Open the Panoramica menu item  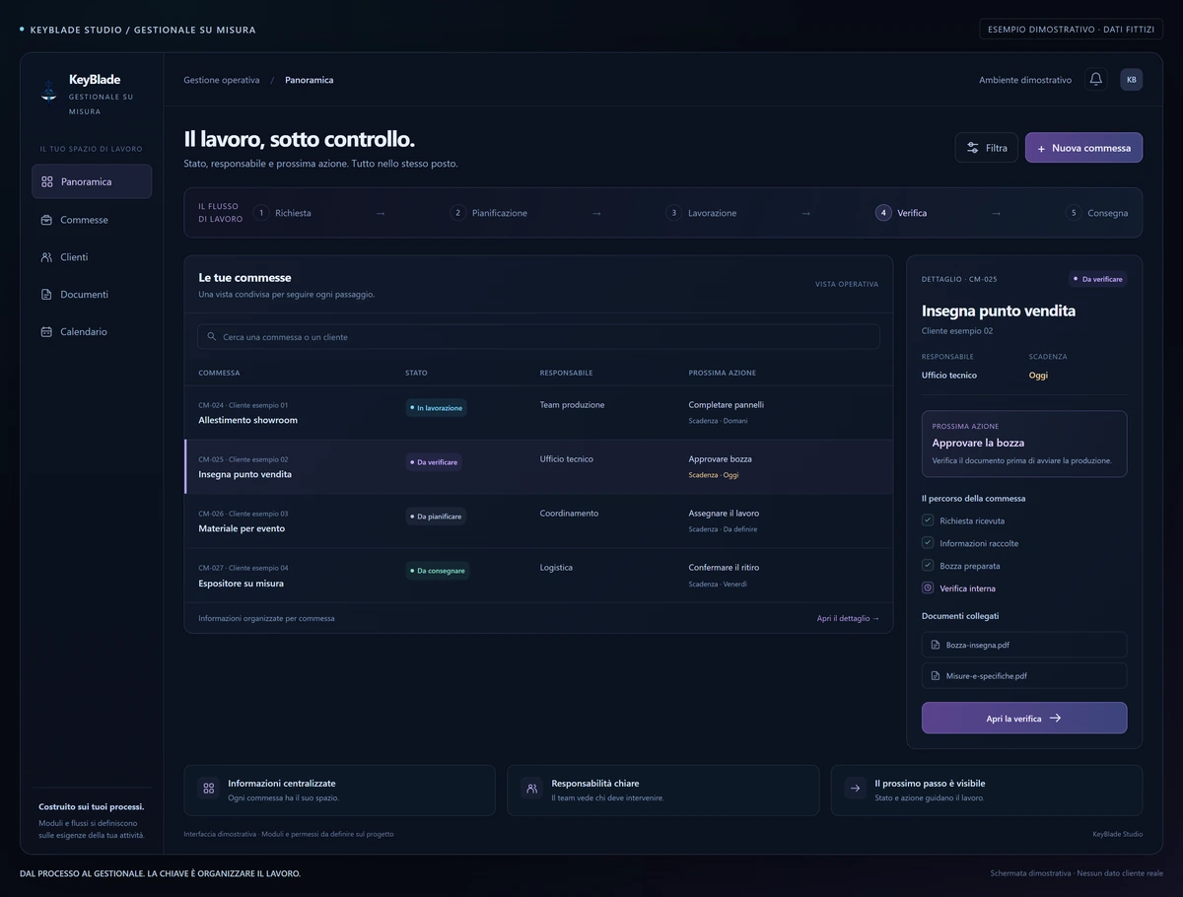92,181
